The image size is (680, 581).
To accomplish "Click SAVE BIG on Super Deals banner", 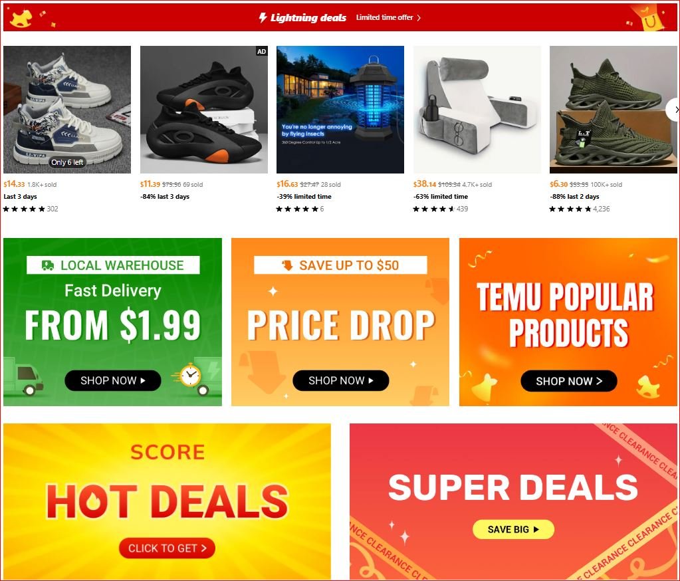I will click(x=513, y=529).
